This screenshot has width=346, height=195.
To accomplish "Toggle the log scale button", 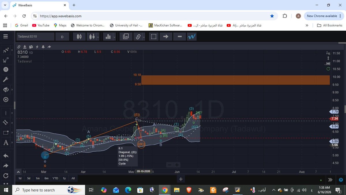I will tap(328, 53).
